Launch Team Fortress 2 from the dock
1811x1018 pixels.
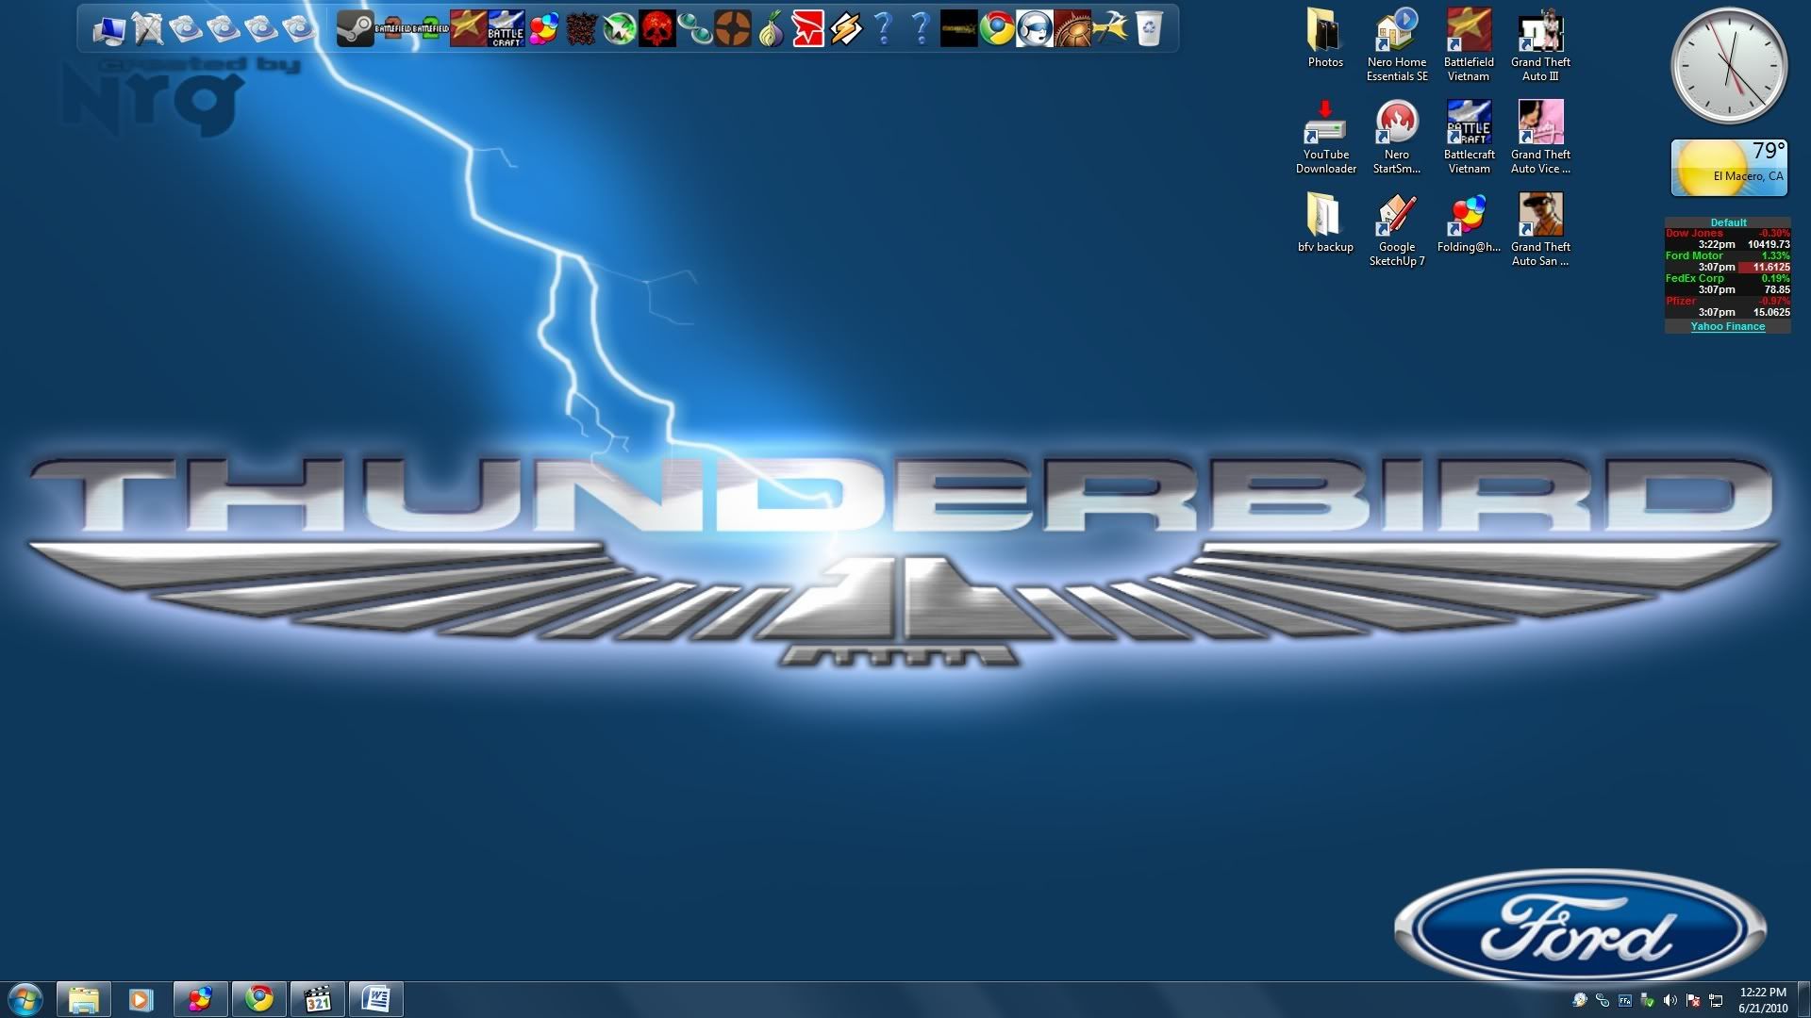click(x=733, y=29)
